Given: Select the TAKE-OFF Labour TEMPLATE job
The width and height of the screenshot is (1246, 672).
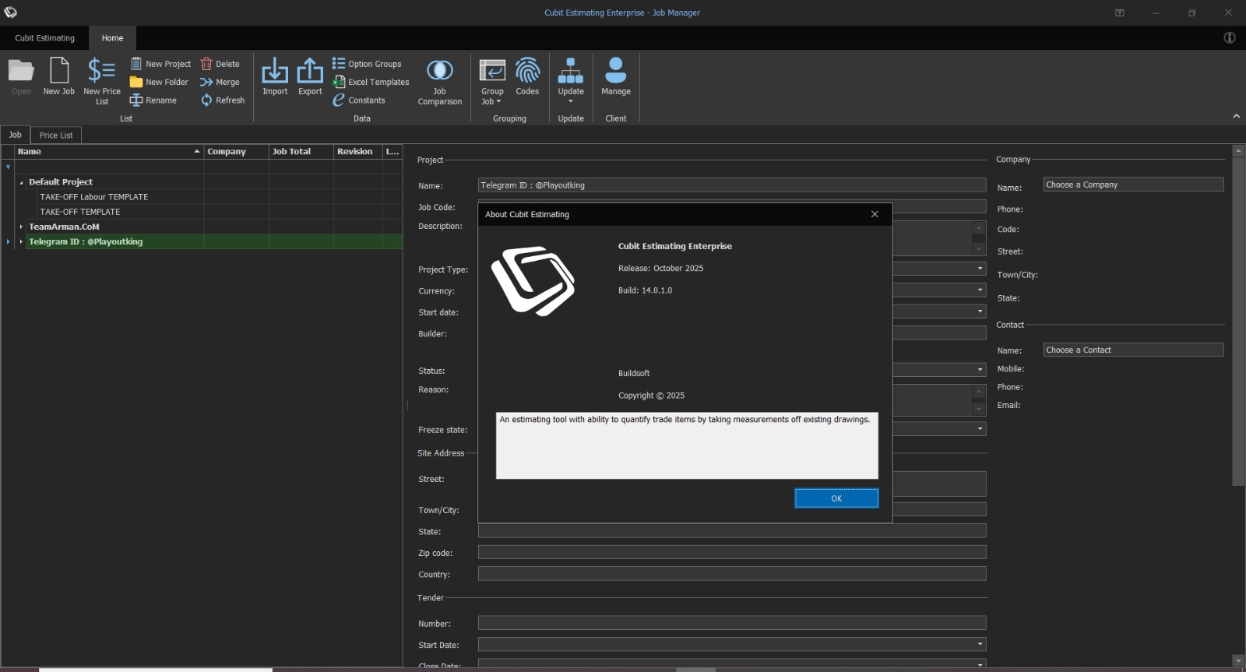Looking at the screenshot, I should (94, 197).
